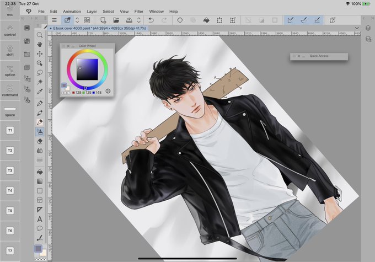Click the Scale/Rotate transform icon

coord(219,20)
